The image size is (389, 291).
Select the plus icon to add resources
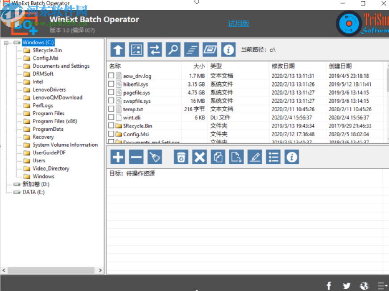click(118, 157)
